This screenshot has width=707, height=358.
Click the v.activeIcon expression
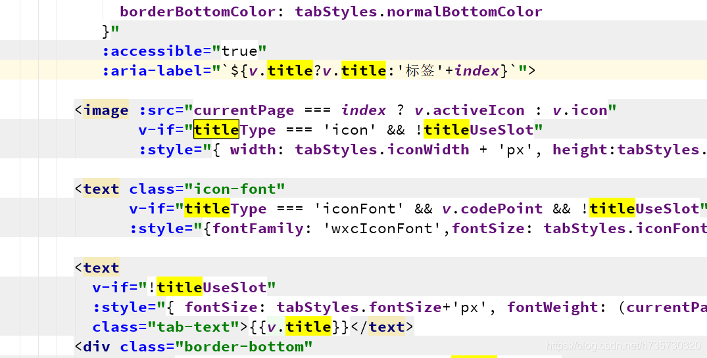pos(470,110)
